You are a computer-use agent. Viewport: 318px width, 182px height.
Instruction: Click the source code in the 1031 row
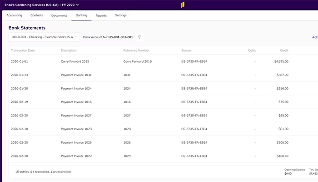pyautogui.click(x=194, y=75)
